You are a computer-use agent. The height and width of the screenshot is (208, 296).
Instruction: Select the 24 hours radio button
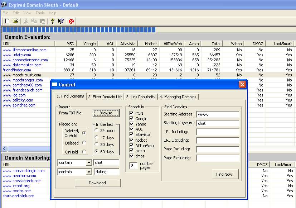(x=97, y=131)
